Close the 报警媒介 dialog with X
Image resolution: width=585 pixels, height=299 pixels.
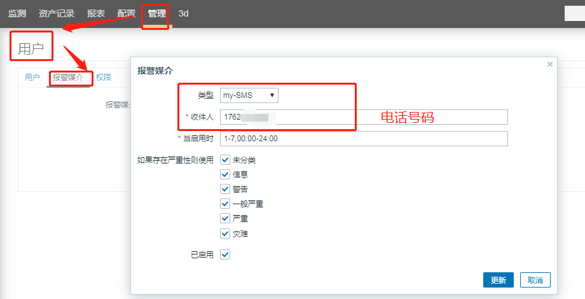(x=549, y=64)
